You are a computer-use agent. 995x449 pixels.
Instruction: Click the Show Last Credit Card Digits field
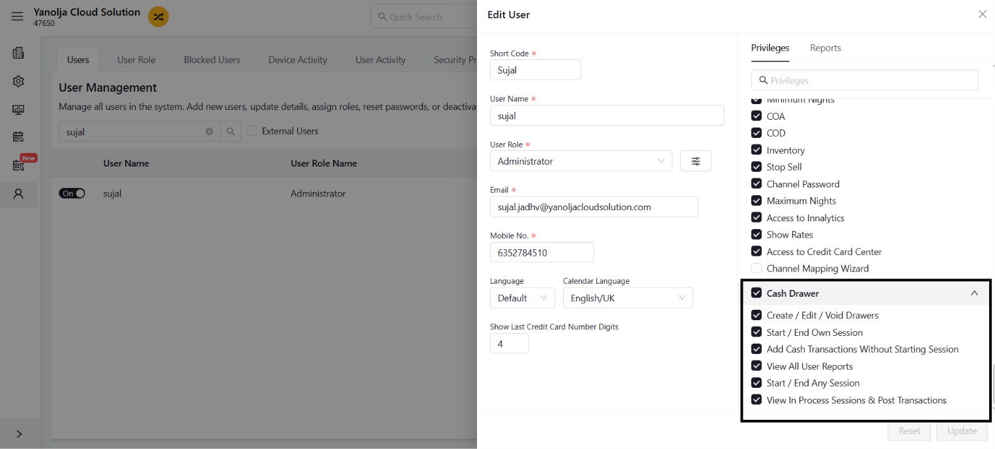[x=509, y=344]
